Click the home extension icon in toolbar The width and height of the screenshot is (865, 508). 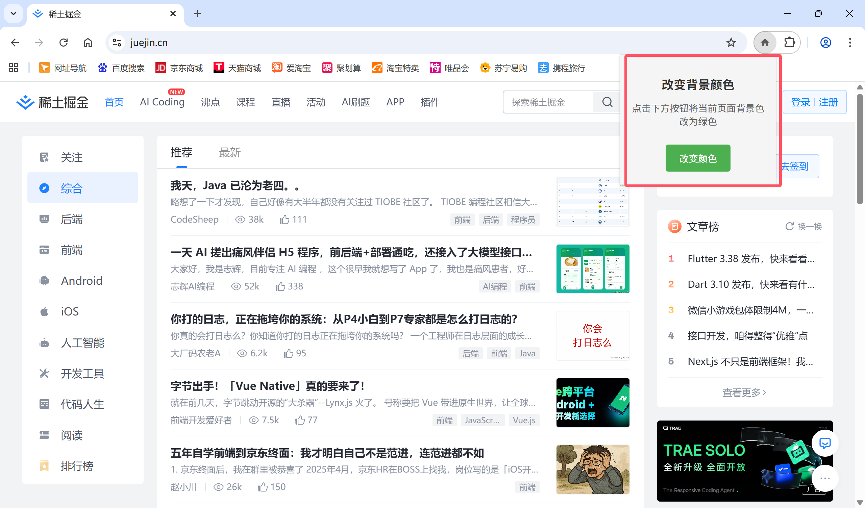[x=765, y=43]
